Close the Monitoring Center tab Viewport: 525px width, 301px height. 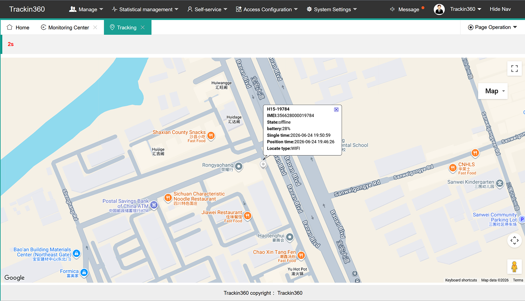click(x=95, y=28)
